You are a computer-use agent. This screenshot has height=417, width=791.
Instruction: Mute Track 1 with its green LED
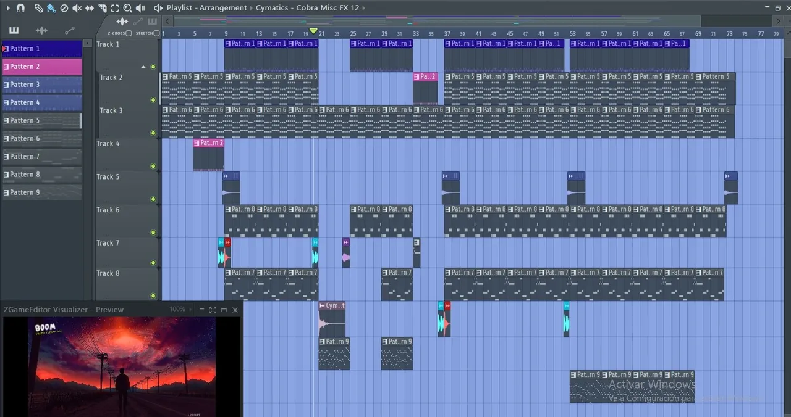point(153,67)
